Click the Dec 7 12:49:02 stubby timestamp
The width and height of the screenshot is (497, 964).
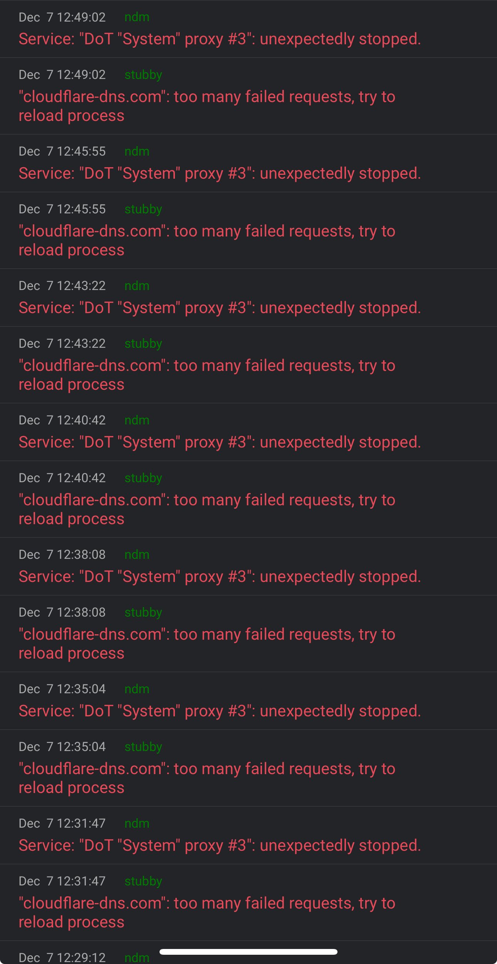click(x=62, y=75)
